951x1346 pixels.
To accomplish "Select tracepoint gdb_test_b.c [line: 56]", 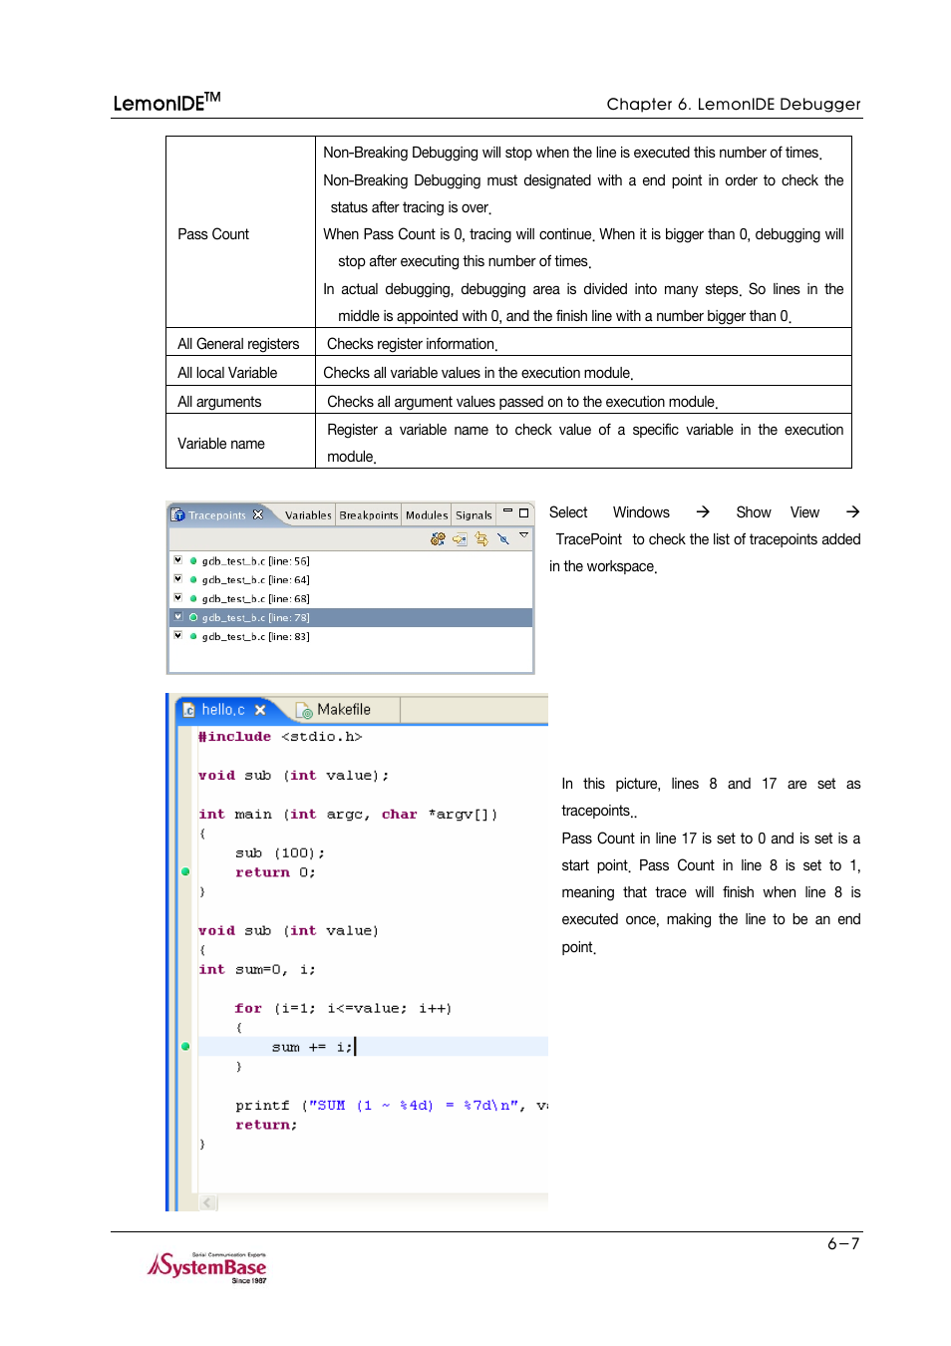I will tap(255, 561).
